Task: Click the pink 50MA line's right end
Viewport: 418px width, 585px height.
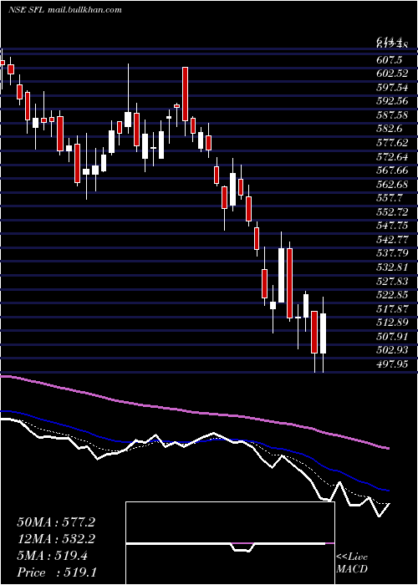Action: pos(389,448)
